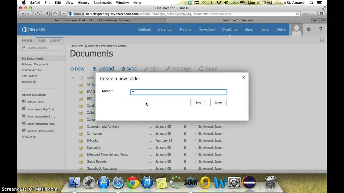The width and height of the screenshot is (344, 193).
Task: Open the Evaluation folder
Action: click(x=94, y=147)
